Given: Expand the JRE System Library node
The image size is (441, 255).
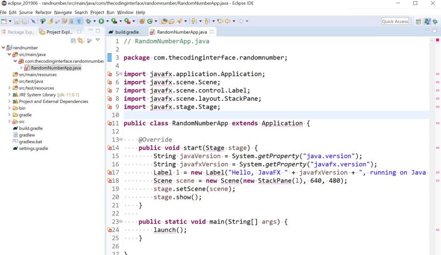Looking at the screenshot, I should (x=9, y=95).
